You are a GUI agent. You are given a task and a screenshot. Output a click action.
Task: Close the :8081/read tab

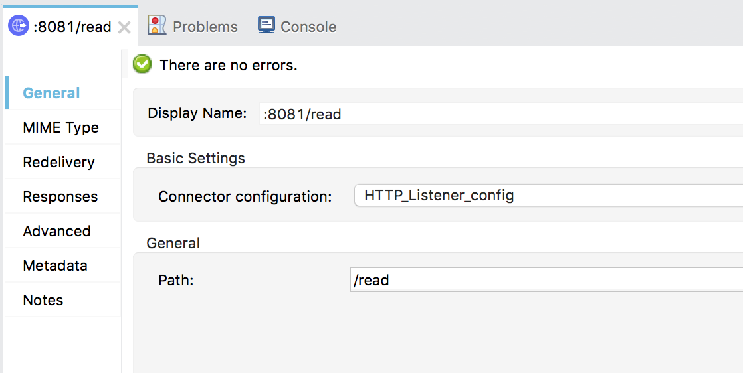[124, 27]
